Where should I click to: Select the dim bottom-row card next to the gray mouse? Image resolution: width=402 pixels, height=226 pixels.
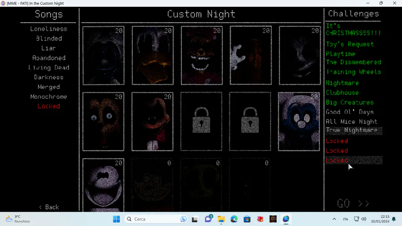coord(152,185)
